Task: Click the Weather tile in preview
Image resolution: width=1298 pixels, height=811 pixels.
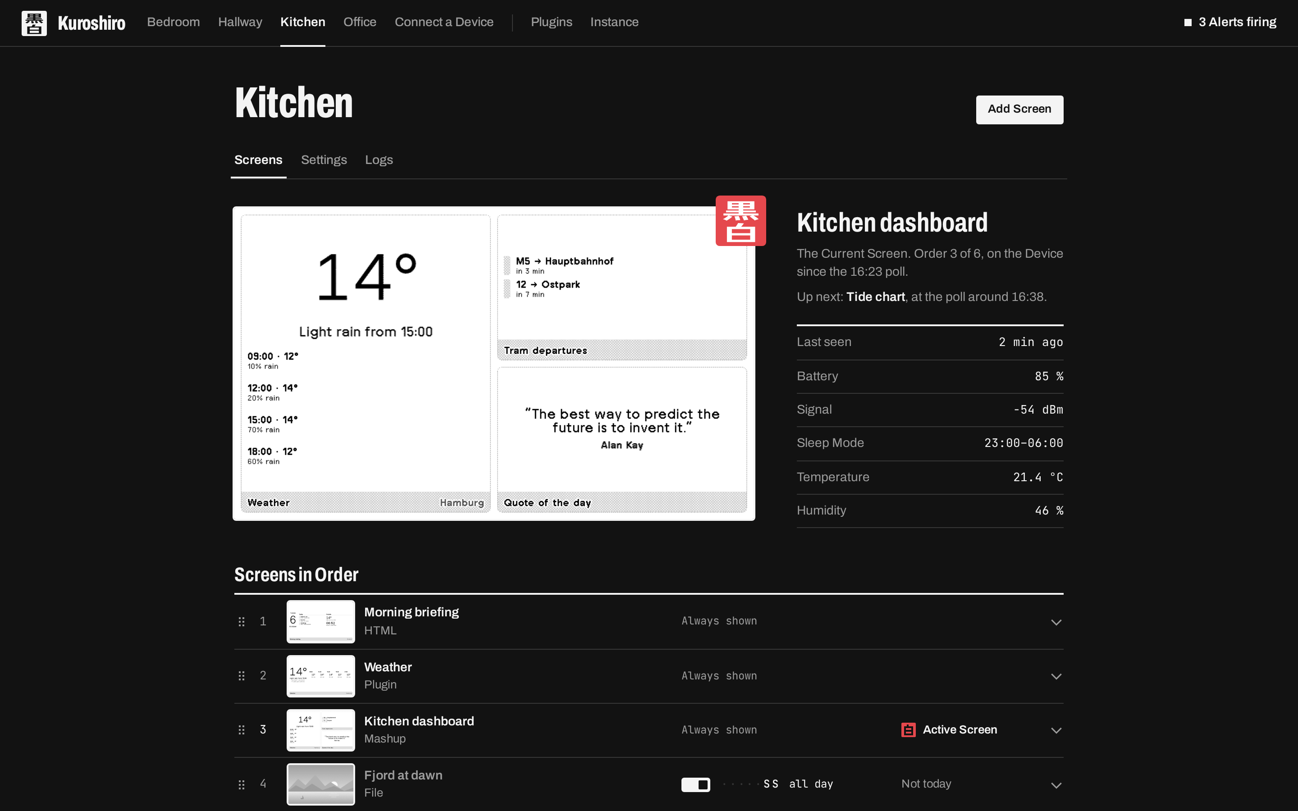Action: click(365, 364)
